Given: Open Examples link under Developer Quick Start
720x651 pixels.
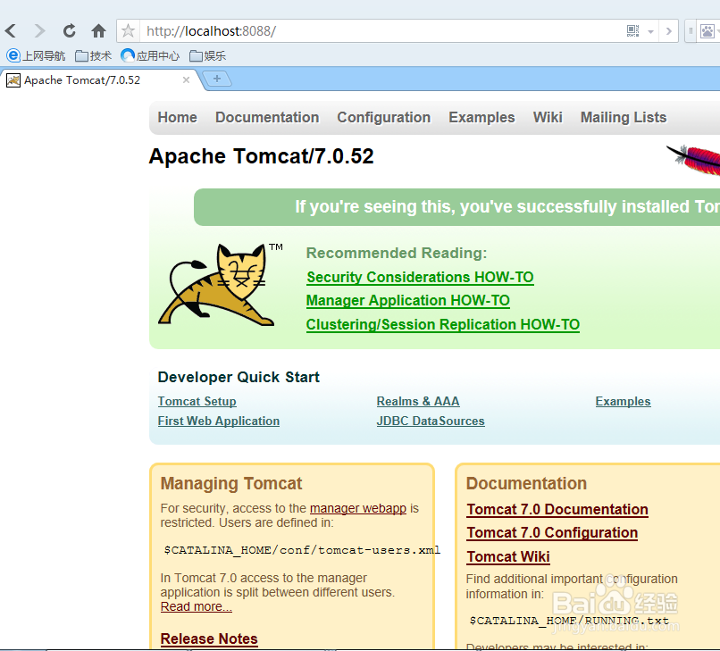Looking at the screenshot, I should (624, 402).
